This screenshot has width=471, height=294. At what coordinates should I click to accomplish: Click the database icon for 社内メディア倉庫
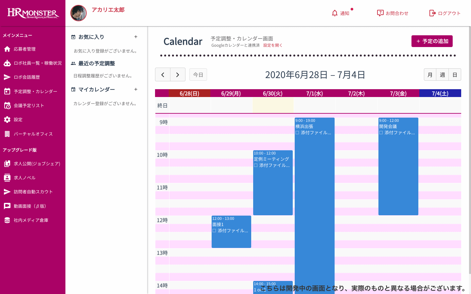pos(7,220)
